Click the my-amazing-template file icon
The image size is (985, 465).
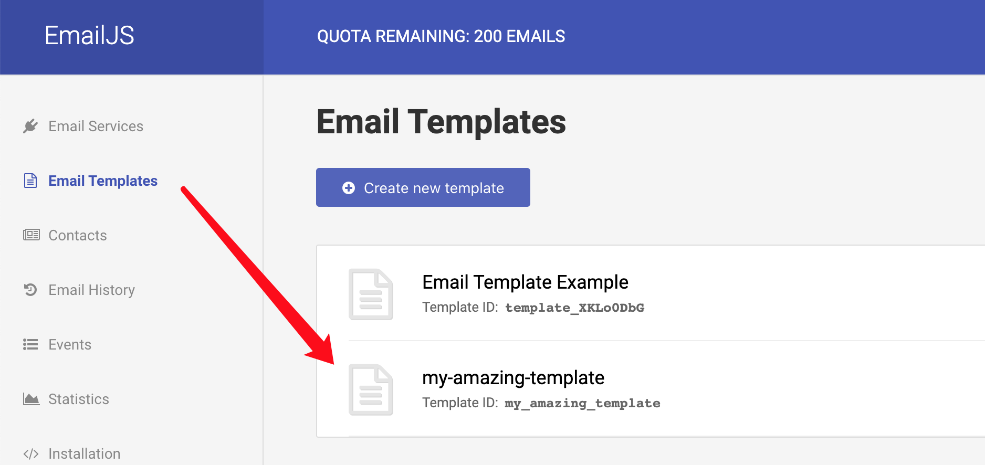click(371, 389)
